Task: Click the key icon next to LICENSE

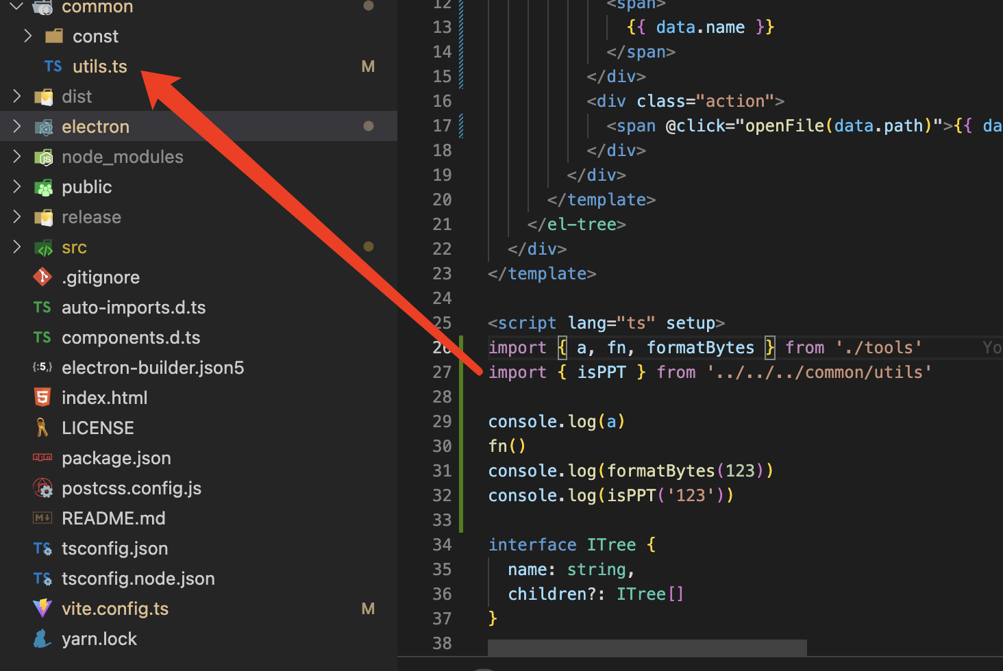Action: [x=42, y=427]
